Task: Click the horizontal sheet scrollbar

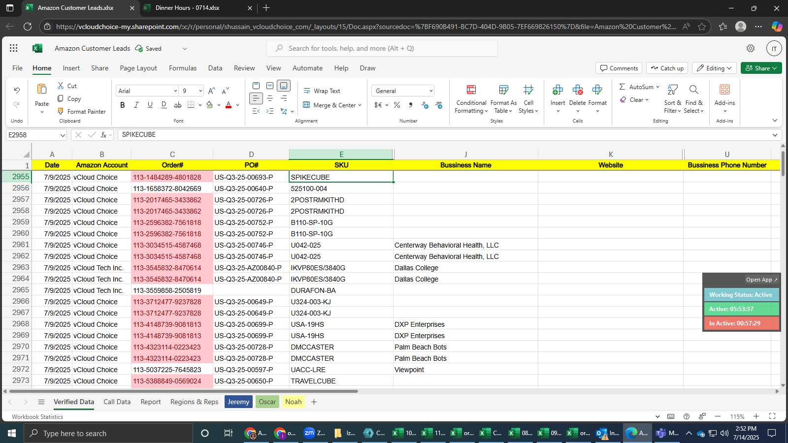Action: pyautogui.click(x=183, y=391)
